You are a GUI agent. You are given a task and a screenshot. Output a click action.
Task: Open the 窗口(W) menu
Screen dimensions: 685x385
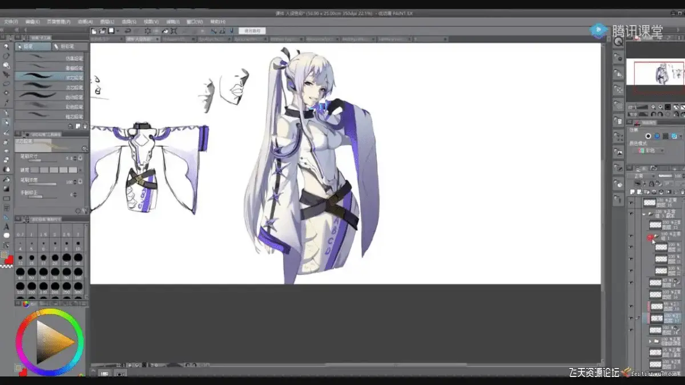click(195, 22)
